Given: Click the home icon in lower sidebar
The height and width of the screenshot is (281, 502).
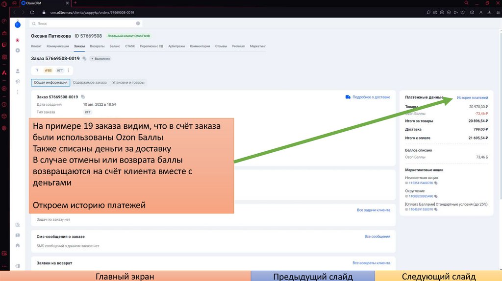Looking at the screenshot, I should (18, 246).
